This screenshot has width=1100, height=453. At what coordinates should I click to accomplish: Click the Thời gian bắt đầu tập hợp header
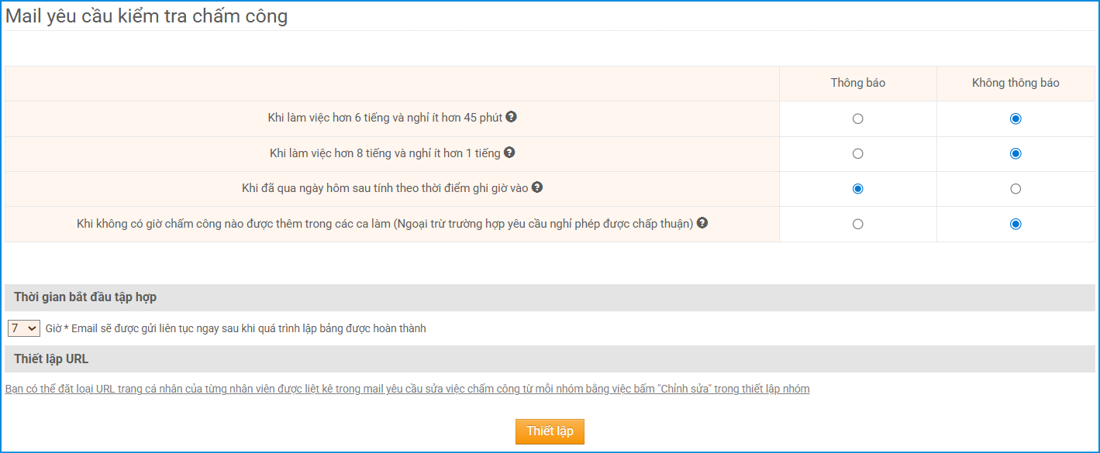click(x=85, y=297)
